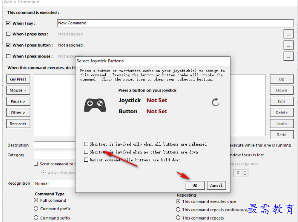This screenshot has height=222, width=298.
Task: Click the Edit button
Action: click(x=282, y=101)
